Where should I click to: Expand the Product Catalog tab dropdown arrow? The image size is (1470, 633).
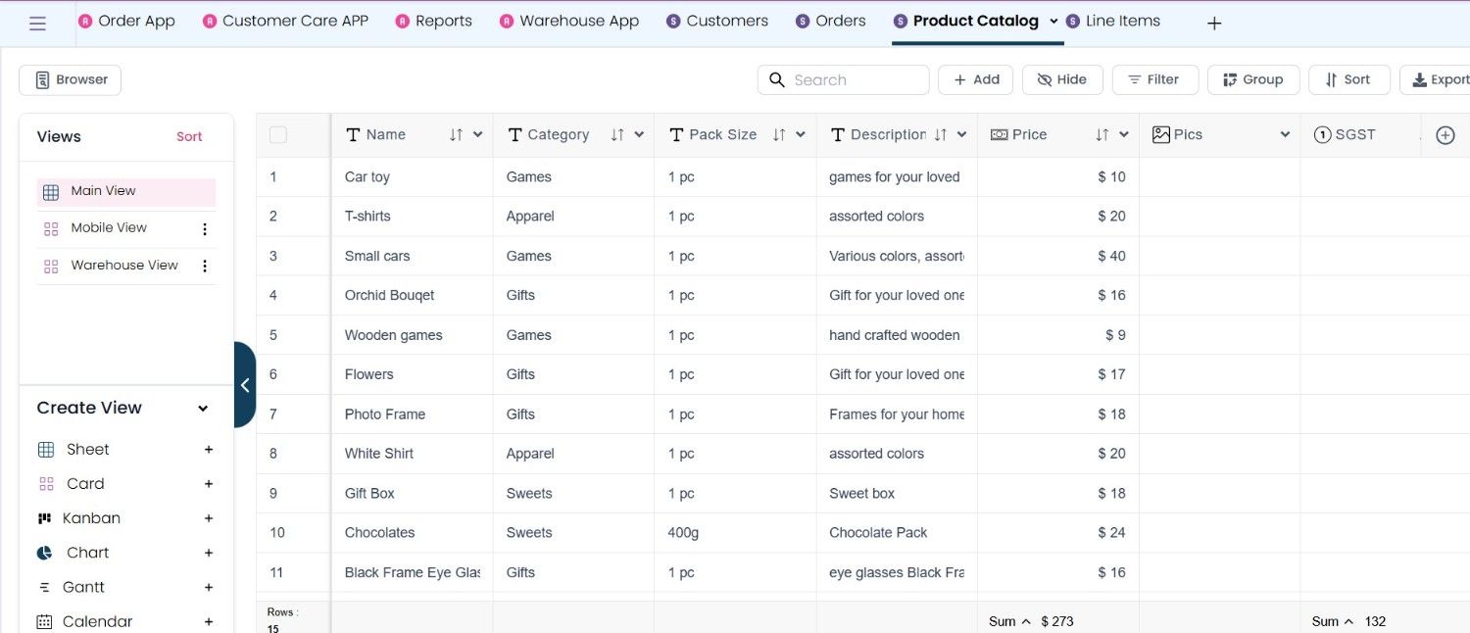click(1053, 21)
